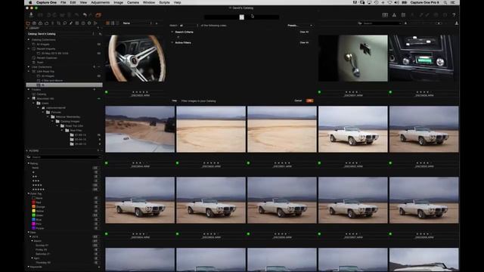Collapse the Filters panel

point(27,151)
